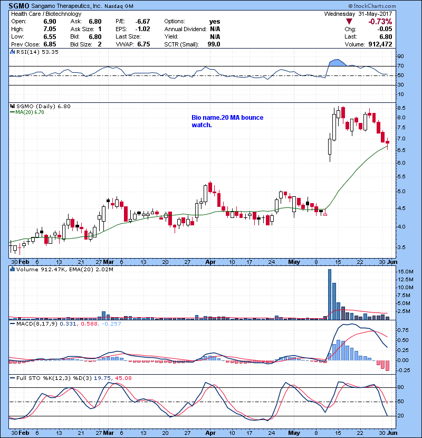
Task: Click the candlestick icon beside SGMO (Daily)
Action: [12, 106]
